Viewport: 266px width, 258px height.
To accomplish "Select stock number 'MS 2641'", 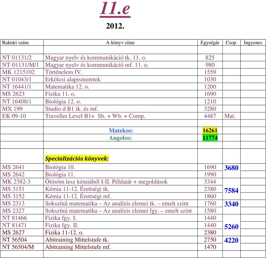I will coord(13,167).
